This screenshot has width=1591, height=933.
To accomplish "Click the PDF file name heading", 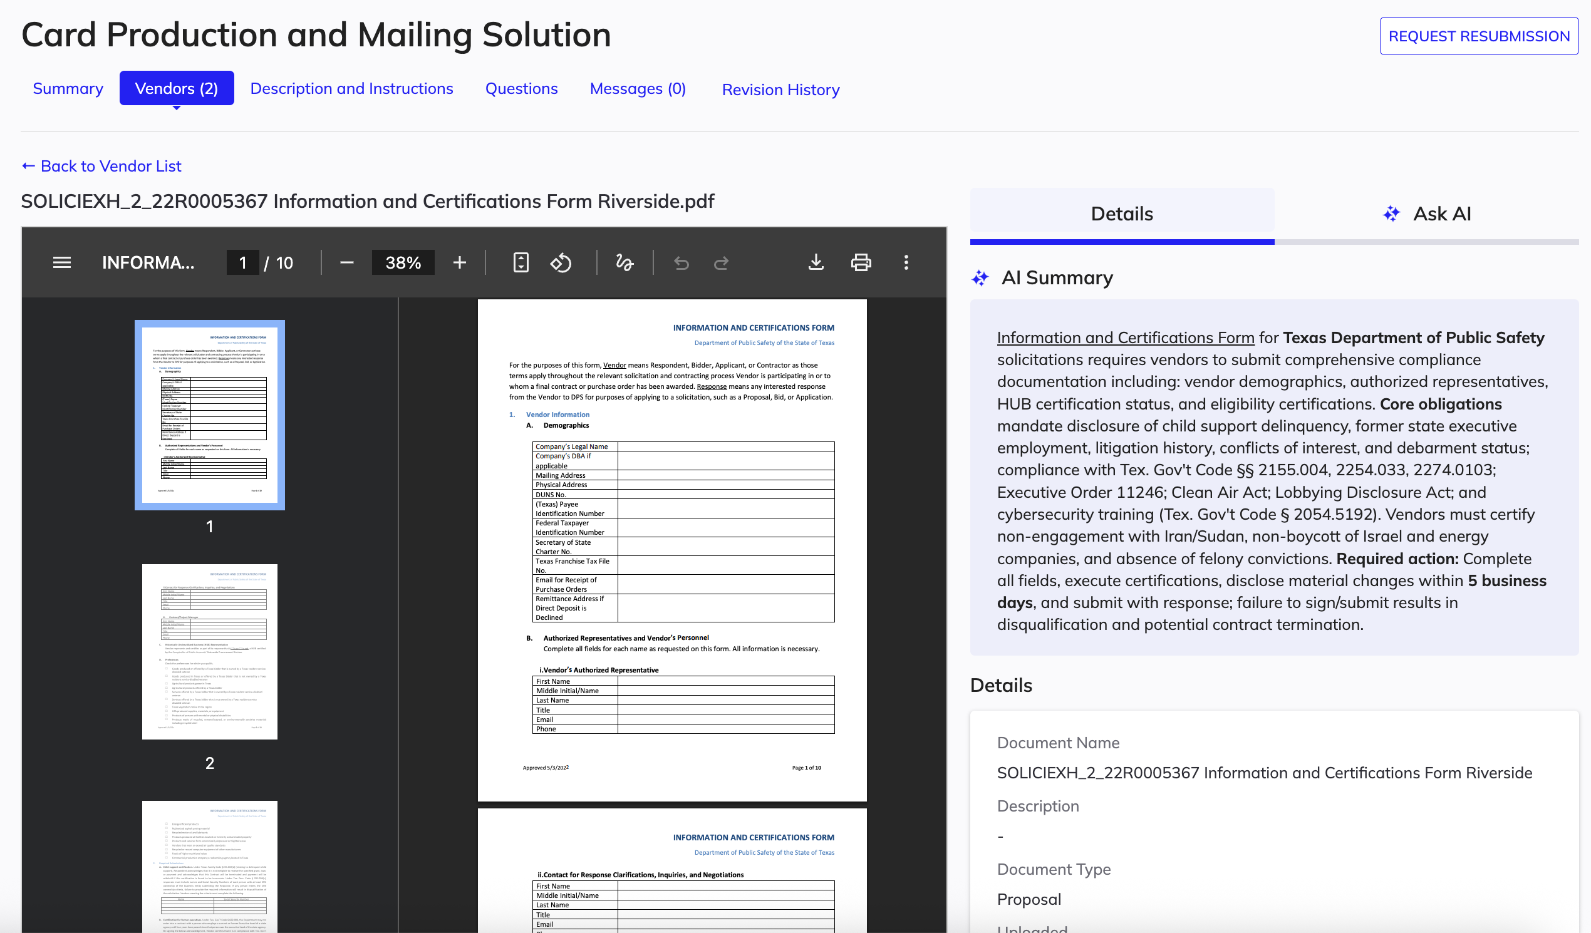I will tap(368, 202).
